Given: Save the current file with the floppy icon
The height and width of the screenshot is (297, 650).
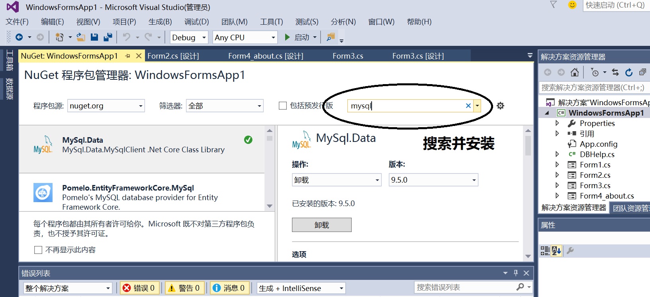Looking at the screenshot, I should click(x=94, y=37).
